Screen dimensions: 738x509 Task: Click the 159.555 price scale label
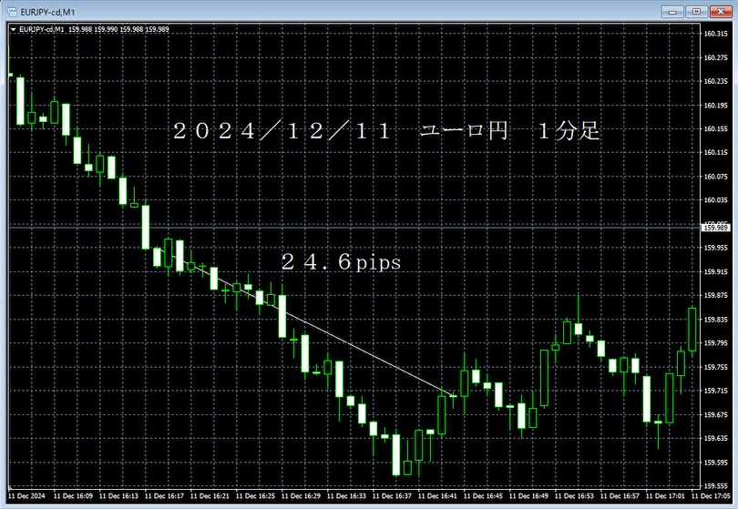[715, 486]
